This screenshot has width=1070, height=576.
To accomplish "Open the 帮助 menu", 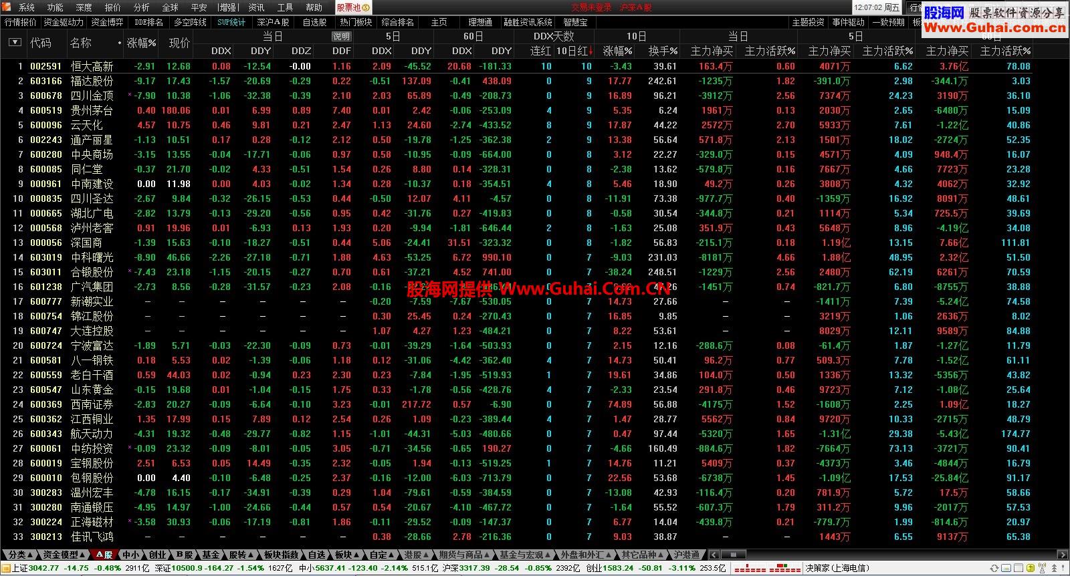I will click(314, 7).
